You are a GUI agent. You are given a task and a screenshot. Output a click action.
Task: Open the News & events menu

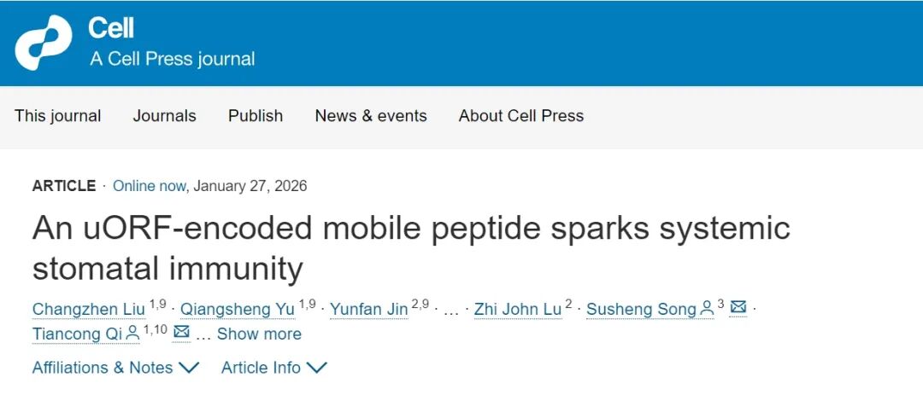[371, 116]
